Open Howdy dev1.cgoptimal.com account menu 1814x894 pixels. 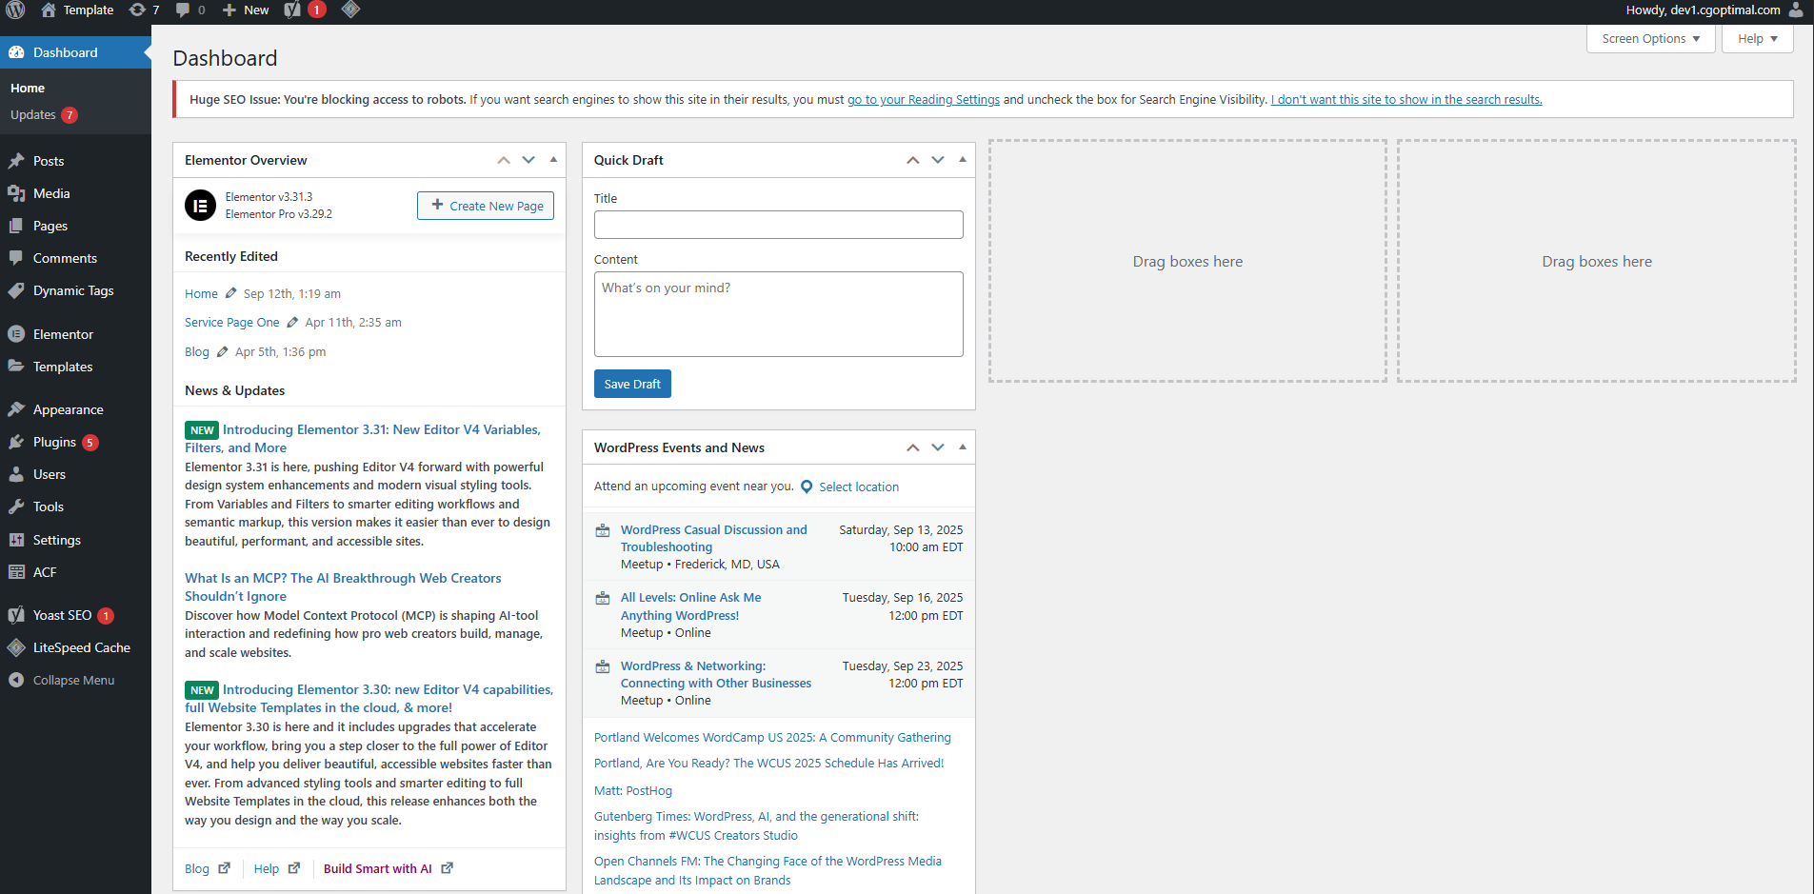1714,10
